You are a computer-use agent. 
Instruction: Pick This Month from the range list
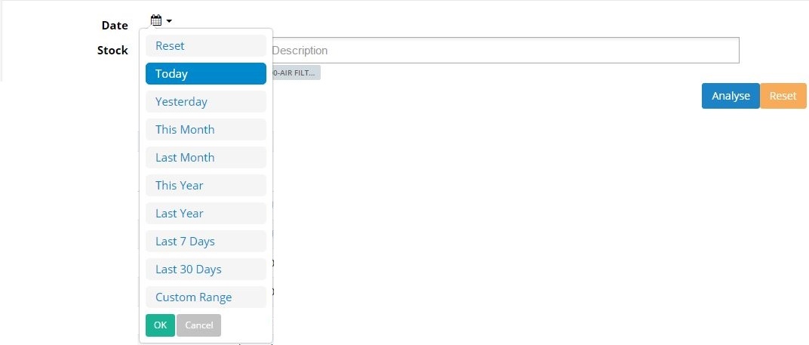pyautogui.click(x=206, y=130)
